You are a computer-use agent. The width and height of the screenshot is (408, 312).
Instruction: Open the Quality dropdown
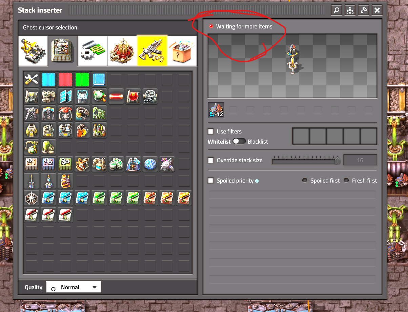74,287
